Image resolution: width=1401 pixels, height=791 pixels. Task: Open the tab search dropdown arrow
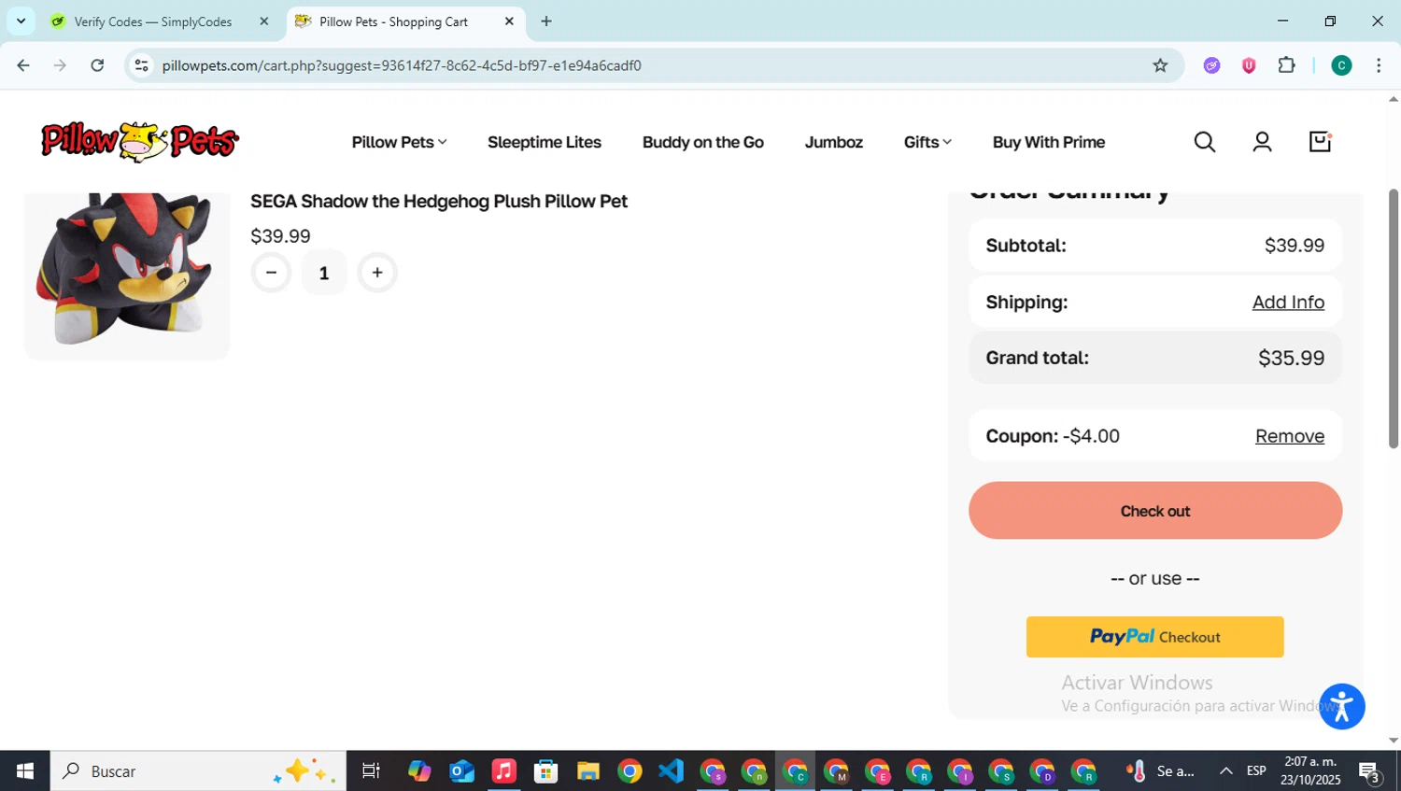click(x=21, y=21)
